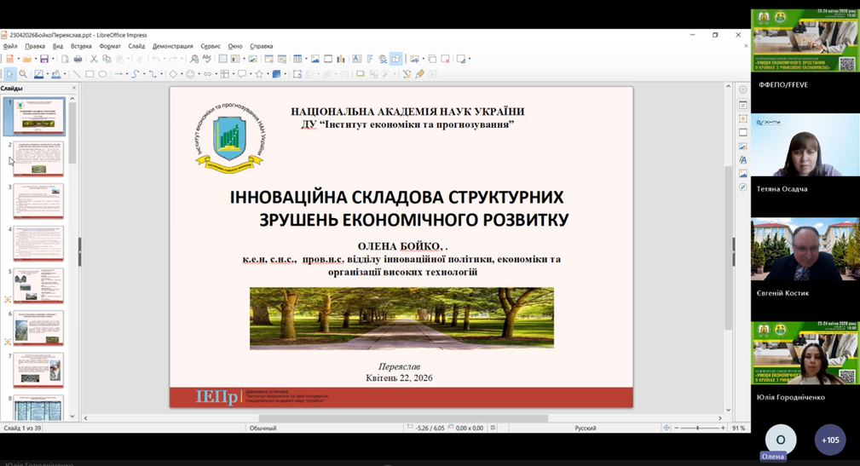Close the Слайды panel
The image size is (860, 466).
73,88
